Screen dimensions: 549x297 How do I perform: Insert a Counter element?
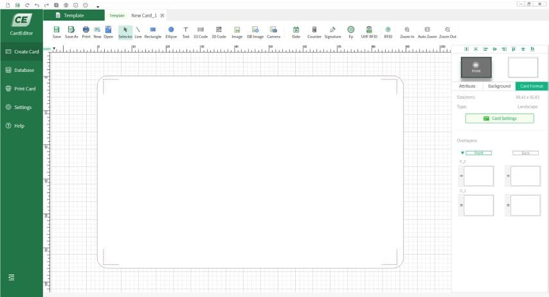pos(314,32)
